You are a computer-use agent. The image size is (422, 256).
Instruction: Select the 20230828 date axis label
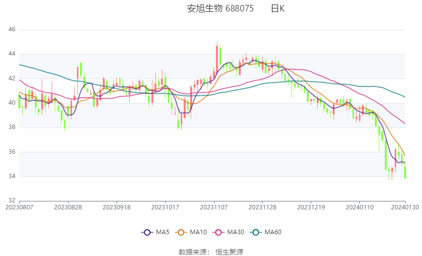tap(68, 207)
